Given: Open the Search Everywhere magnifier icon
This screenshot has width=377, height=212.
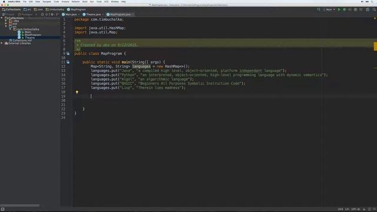Looking at the screenshot, I should pyautogui.click(x=374, y=9).
